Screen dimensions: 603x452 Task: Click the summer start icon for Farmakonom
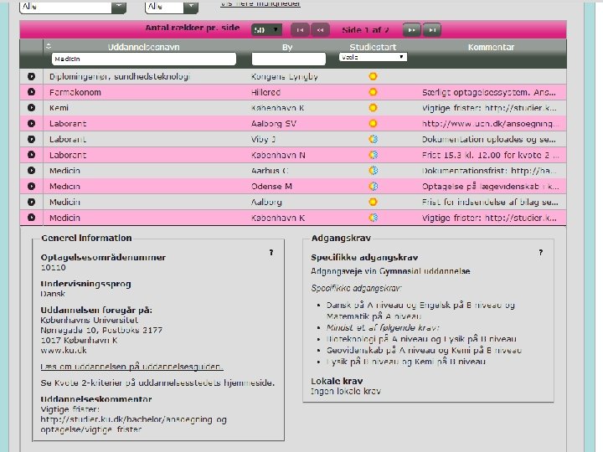click(373, 92)
